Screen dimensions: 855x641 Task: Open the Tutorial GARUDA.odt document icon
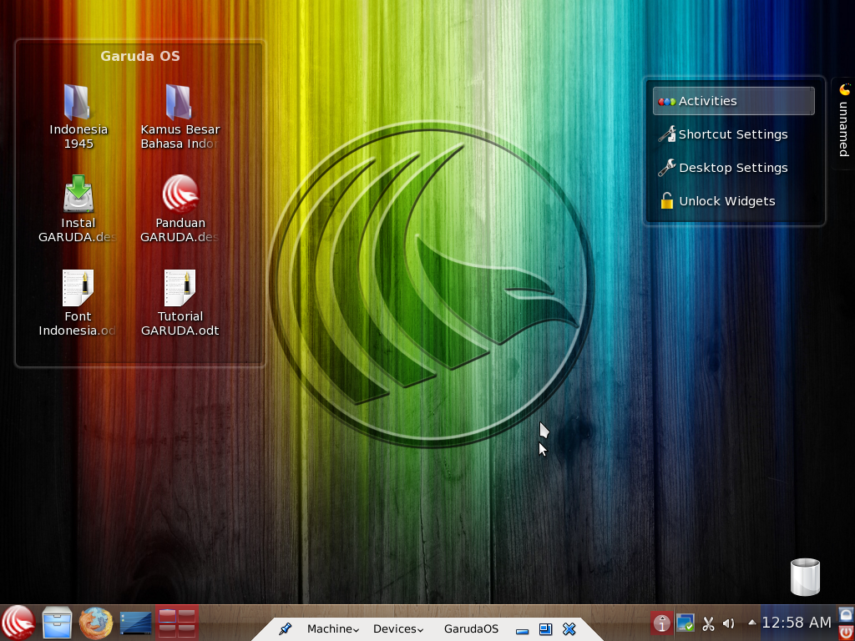[180, 287]
